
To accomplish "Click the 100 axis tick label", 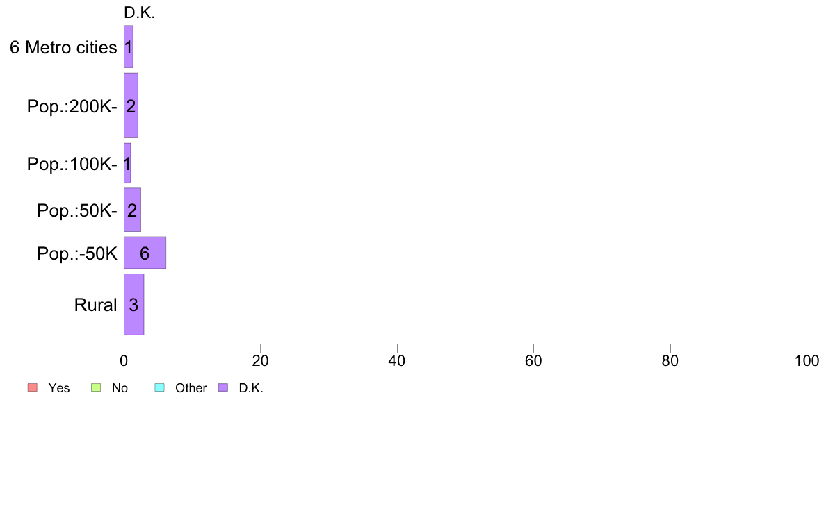I will click(807, 361).
